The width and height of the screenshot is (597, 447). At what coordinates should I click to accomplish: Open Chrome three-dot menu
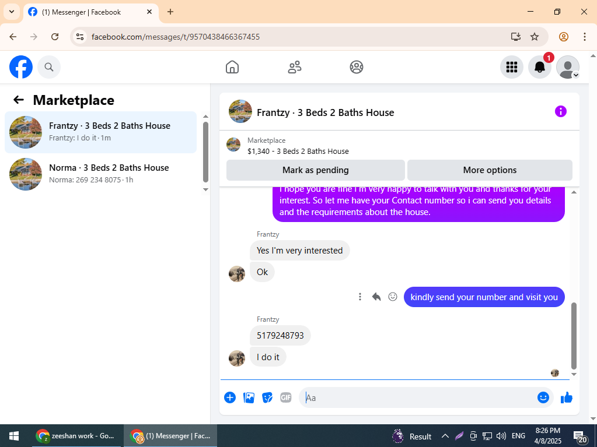point(584,37)
